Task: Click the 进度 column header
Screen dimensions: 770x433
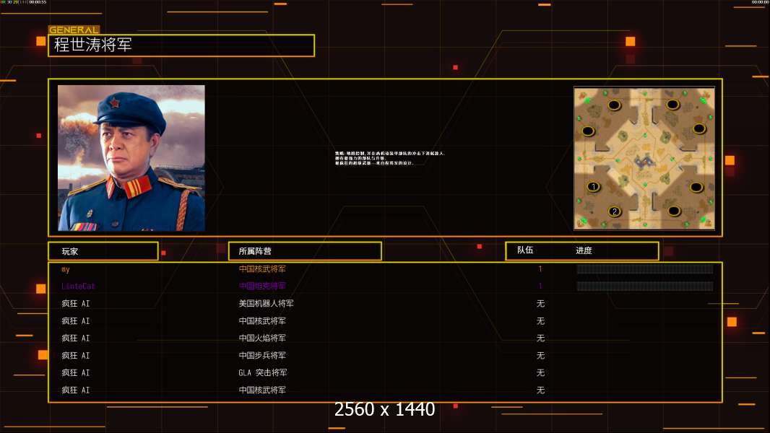Action: [584, 250]
